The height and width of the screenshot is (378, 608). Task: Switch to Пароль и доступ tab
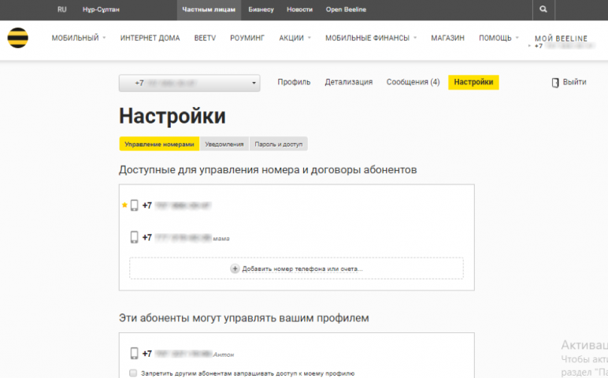(278, 144)
